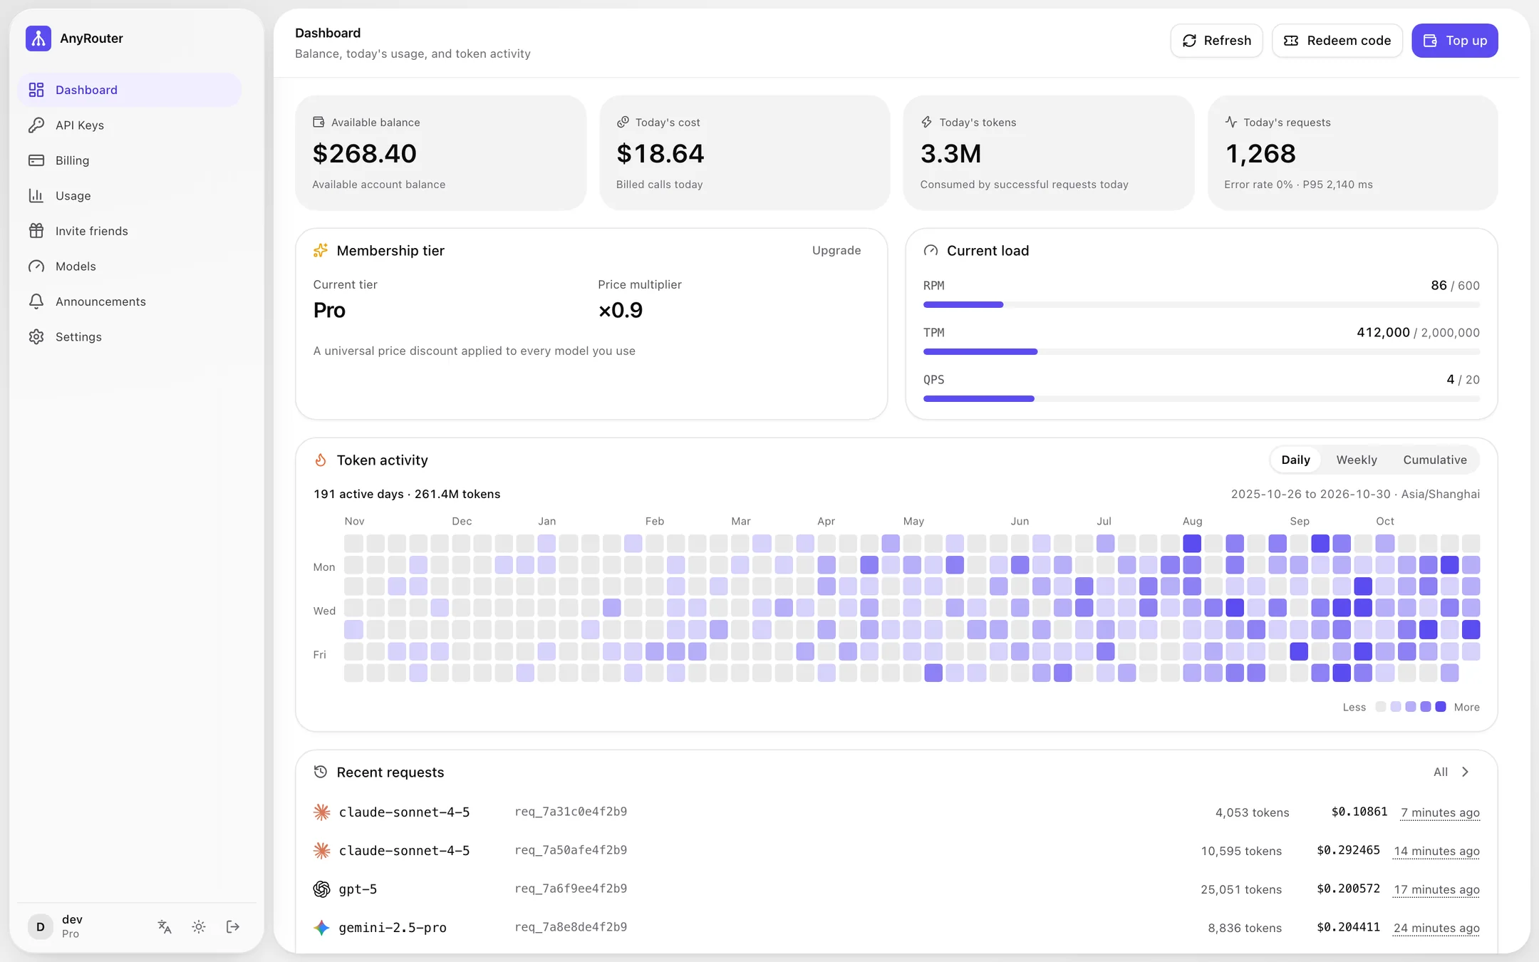Click the Upgrade link in Membership tier

pyautogui.click(x=836, y=250)
